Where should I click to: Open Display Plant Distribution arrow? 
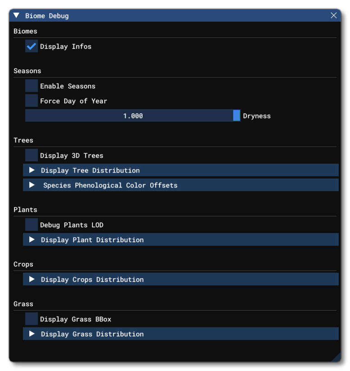pos(32,240)
